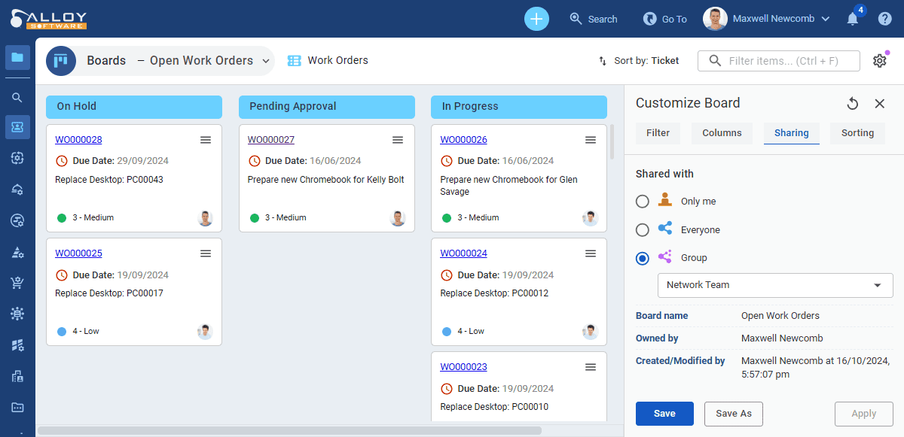Open the menu on card WO000023
Viewport: 904px width, 437px height.
pyautogui.click(x=591, y=367)
